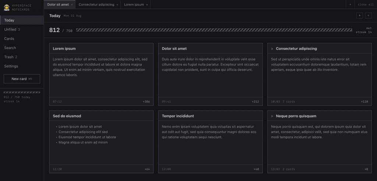Click the +64 word count
Screen dimensions: 377x181
pos(147,169)
